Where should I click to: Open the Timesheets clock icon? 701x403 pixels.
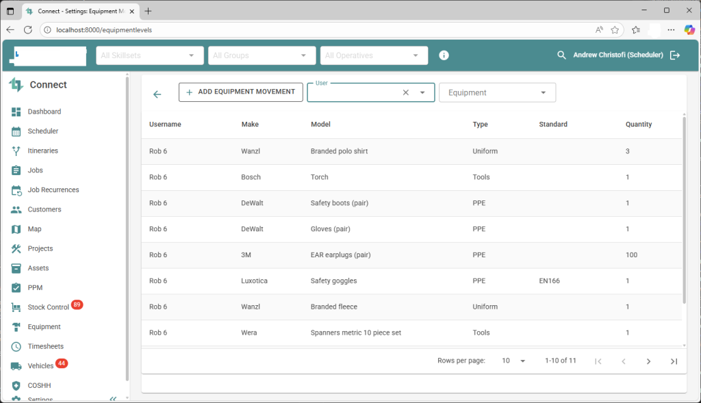pos(16,346)
